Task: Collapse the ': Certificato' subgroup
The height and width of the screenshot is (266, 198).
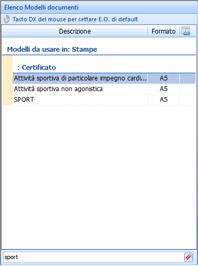Action: tap(37, 68)
